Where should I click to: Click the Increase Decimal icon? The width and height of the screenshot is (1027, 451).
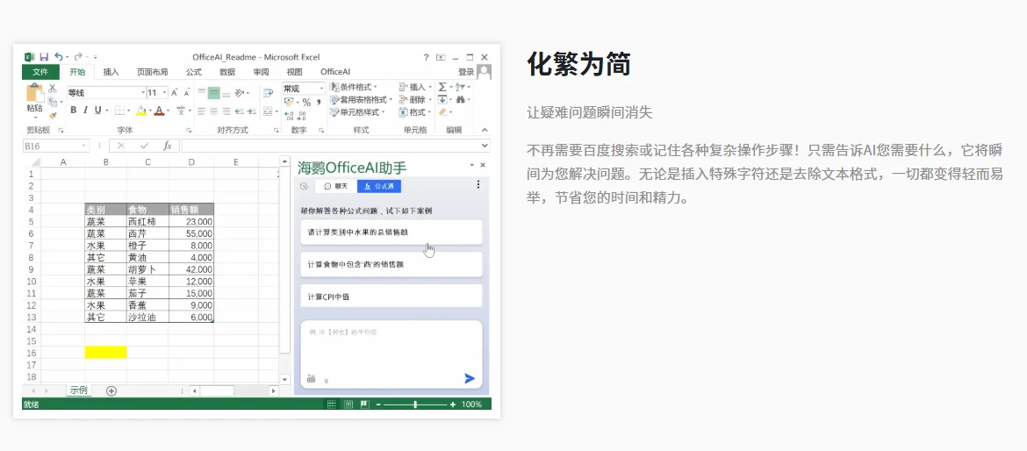pyautogui.click(x=290, y=117)
